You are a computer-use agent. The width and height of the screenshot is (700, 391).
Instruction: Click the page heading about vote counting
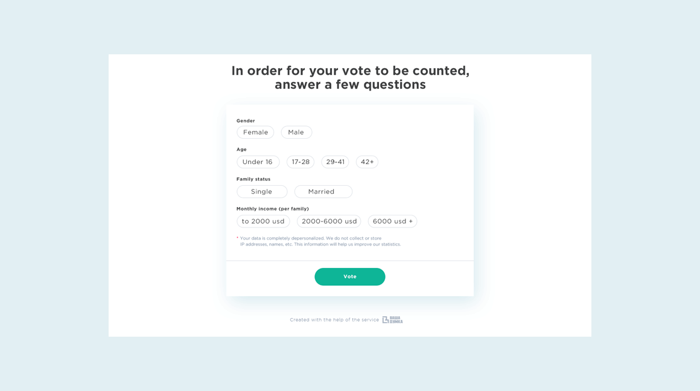pos(350,78)
